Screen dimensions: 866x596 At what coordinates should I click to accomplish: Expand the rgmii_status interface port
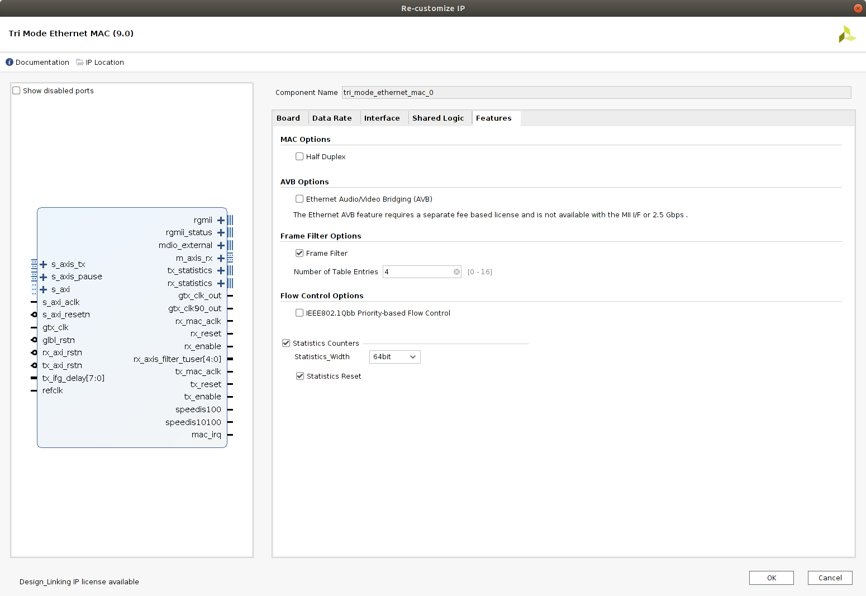(221, 232)
